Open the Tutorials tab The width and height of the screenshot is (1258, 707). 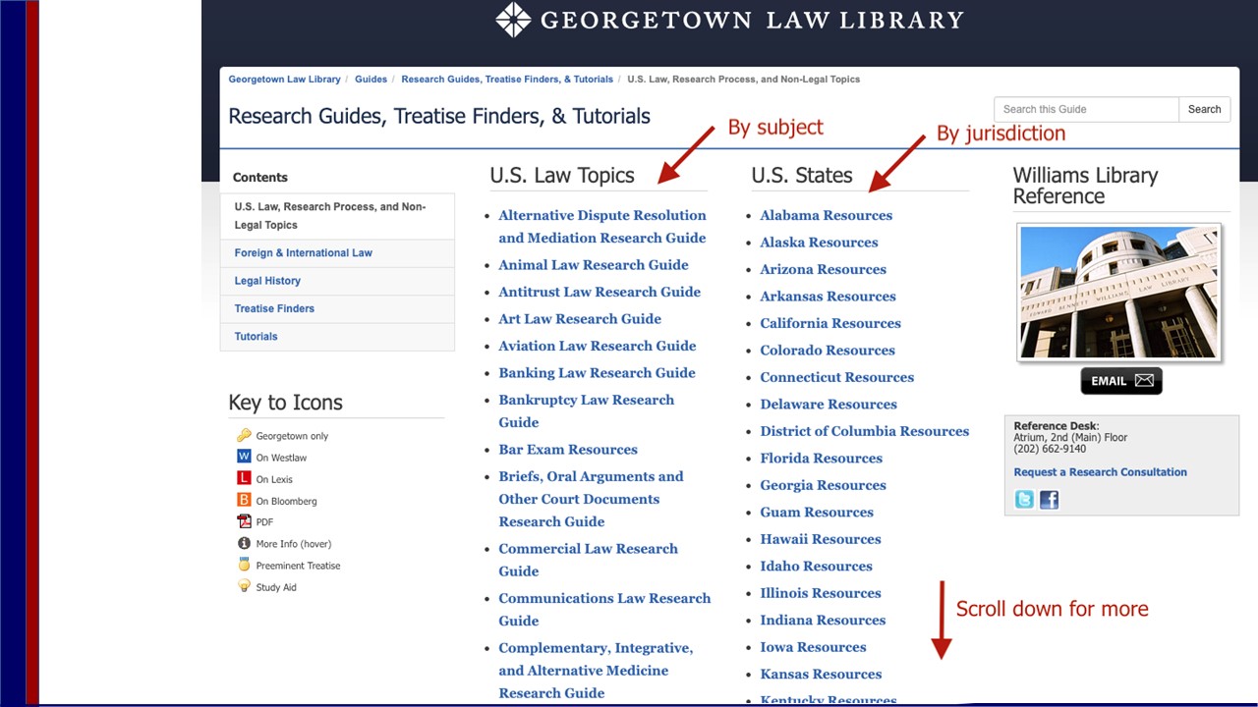coord(337,337)
